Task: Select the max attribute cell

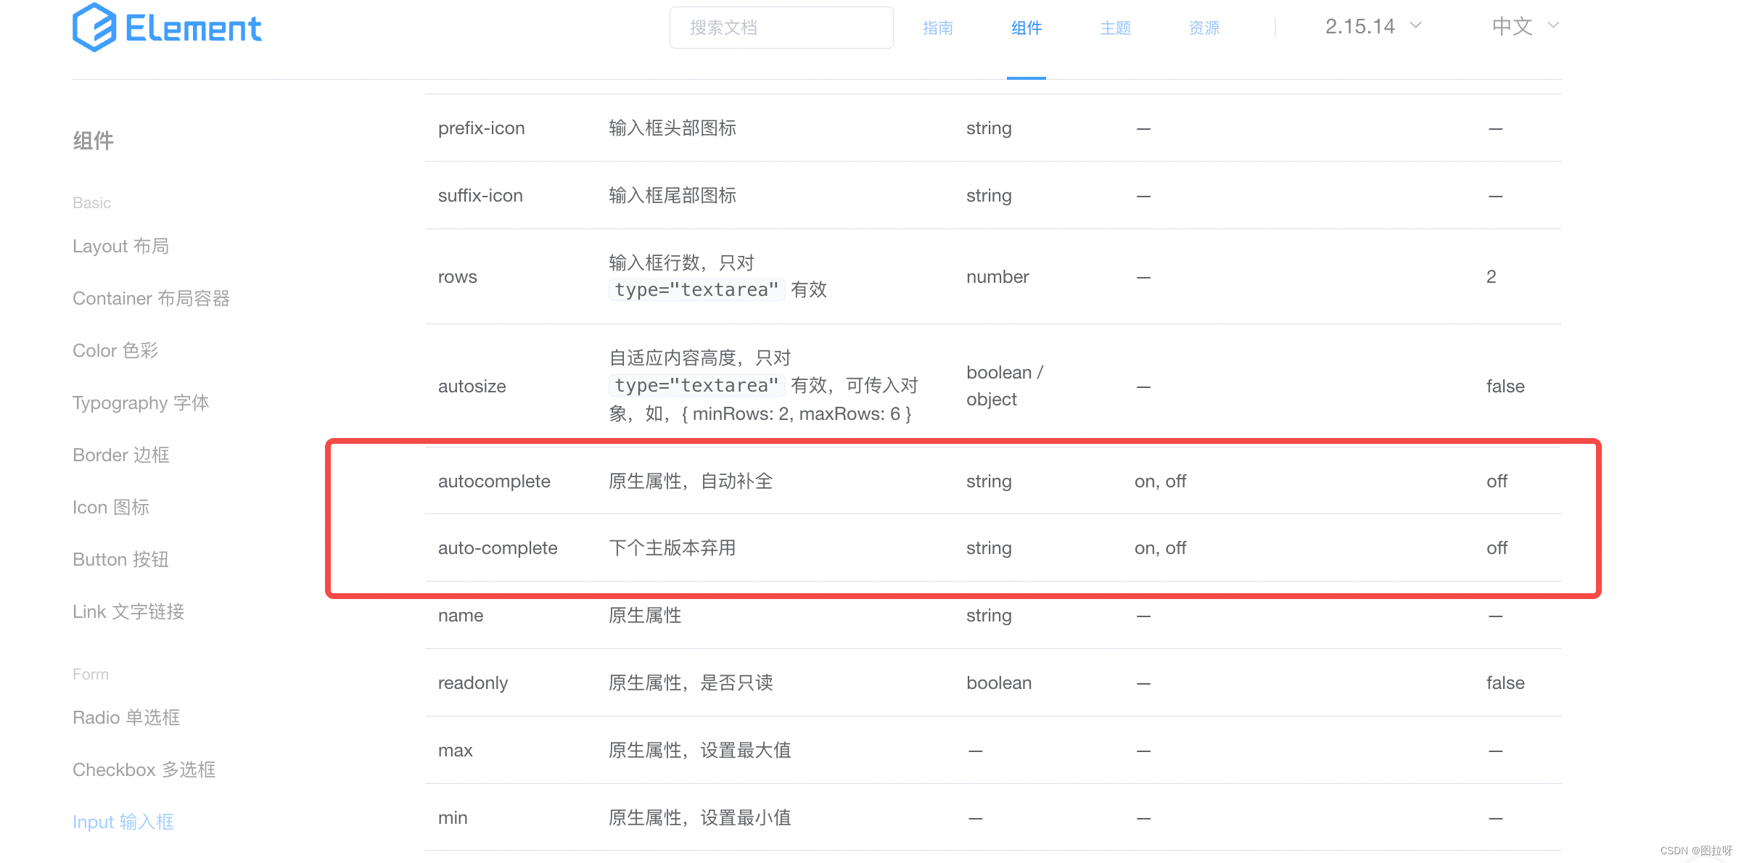Action: 456,751
